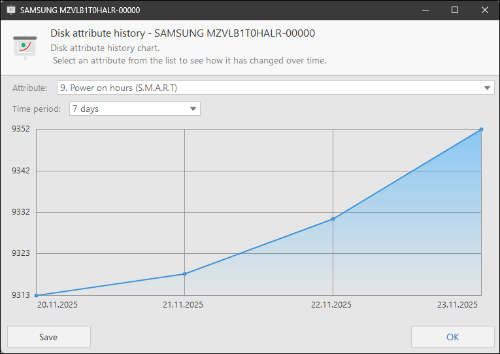Click the 9332 y-axis label
Viewport: 500px width, 354px height.
[21, 212]
